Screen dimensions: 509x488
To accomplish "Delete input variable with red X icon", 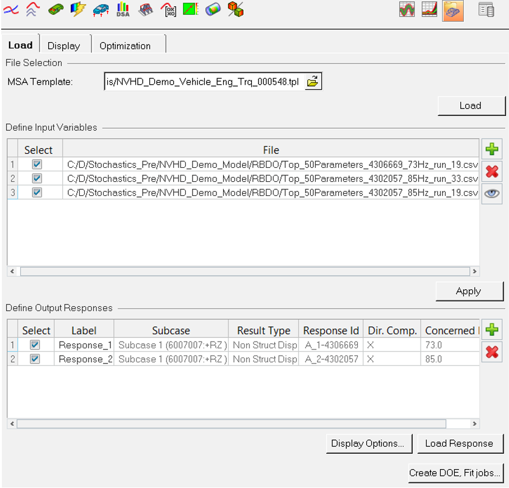I will (x=492, y=171).
